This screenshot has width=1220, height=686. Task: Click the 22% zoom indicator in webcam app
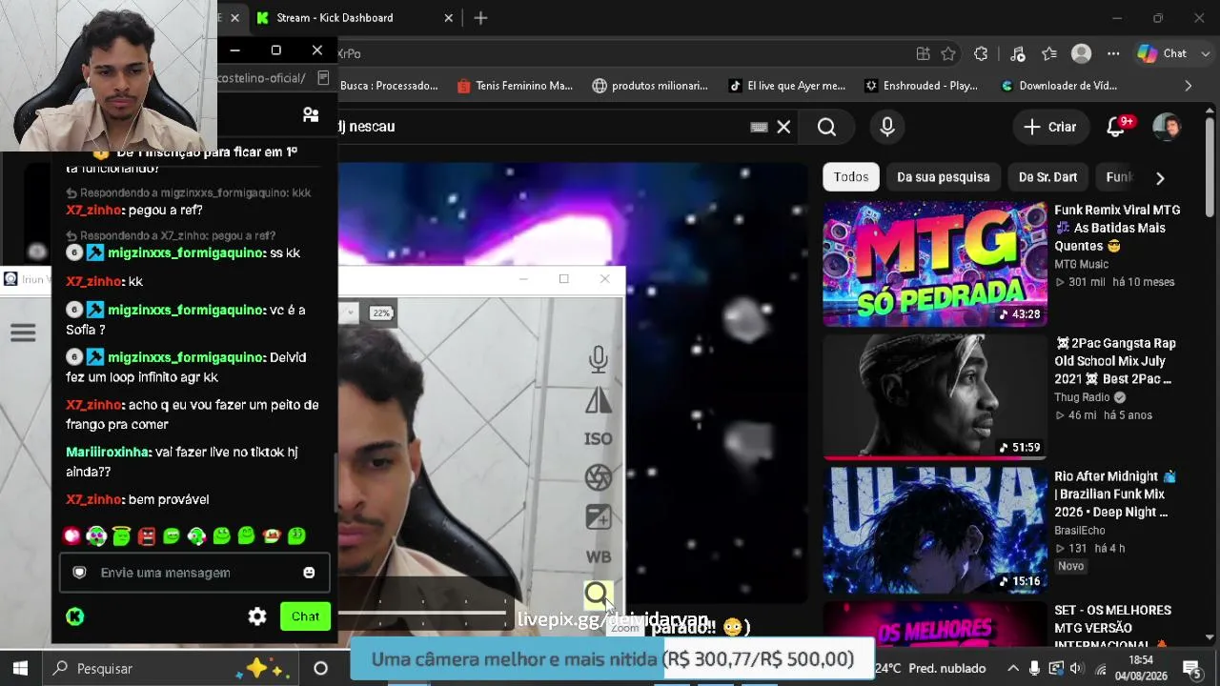[x=381, y=313]
